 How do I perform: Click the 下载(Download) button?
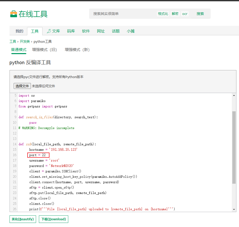pyautogui.click(x=53, y=219)
